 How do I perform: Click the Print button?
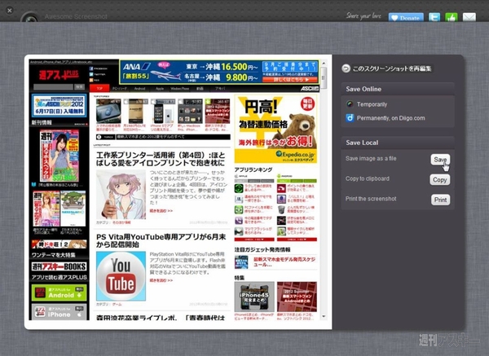tap(440, 200)
